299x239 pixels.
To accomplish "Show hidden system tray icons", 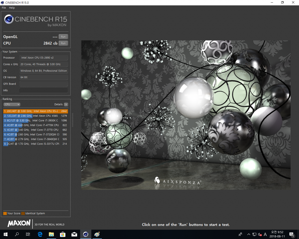I will coord(249,234).
